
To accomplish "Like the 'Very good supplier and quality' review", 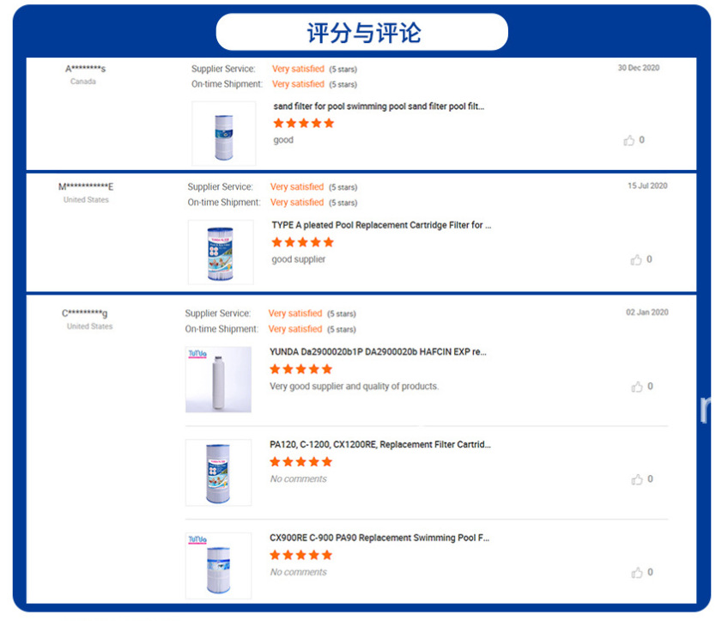I will [637, 387].
